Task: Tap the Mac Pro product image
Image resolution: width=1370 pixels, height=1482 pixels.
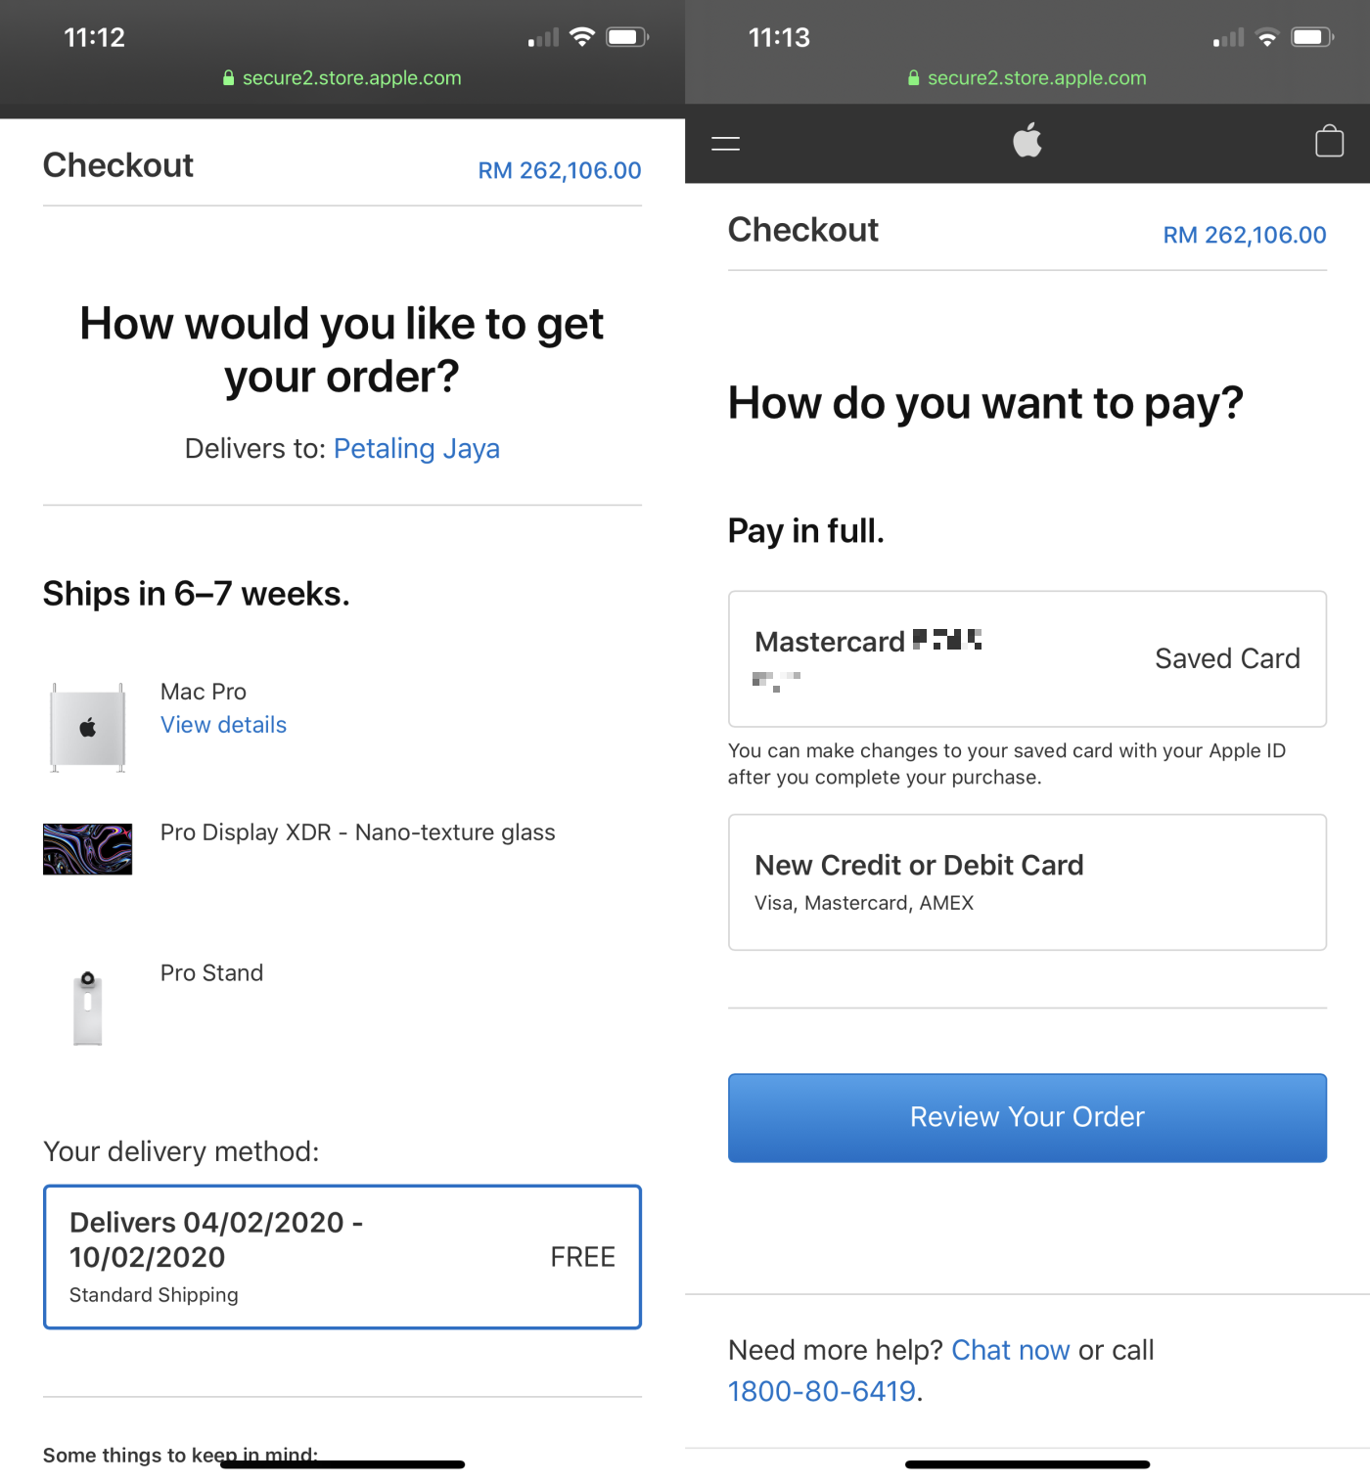Action: pyautogui.click(x=88, y=728)
